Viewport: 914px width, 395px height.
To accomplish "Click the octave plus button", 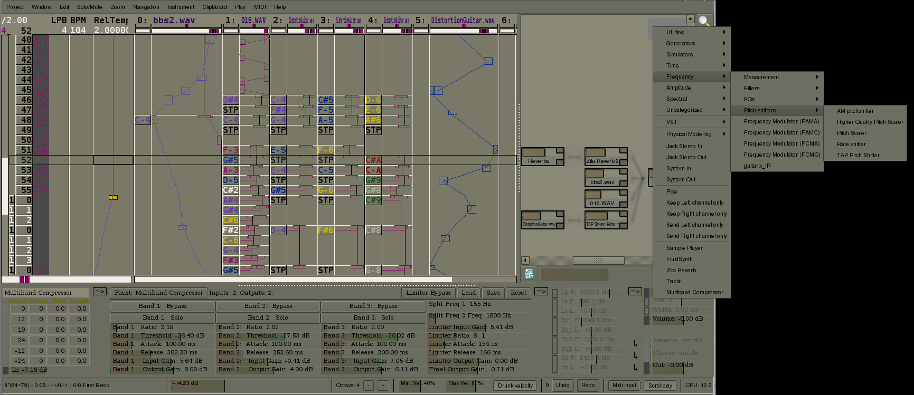I will pyautogui.click(x=383, y=386).
